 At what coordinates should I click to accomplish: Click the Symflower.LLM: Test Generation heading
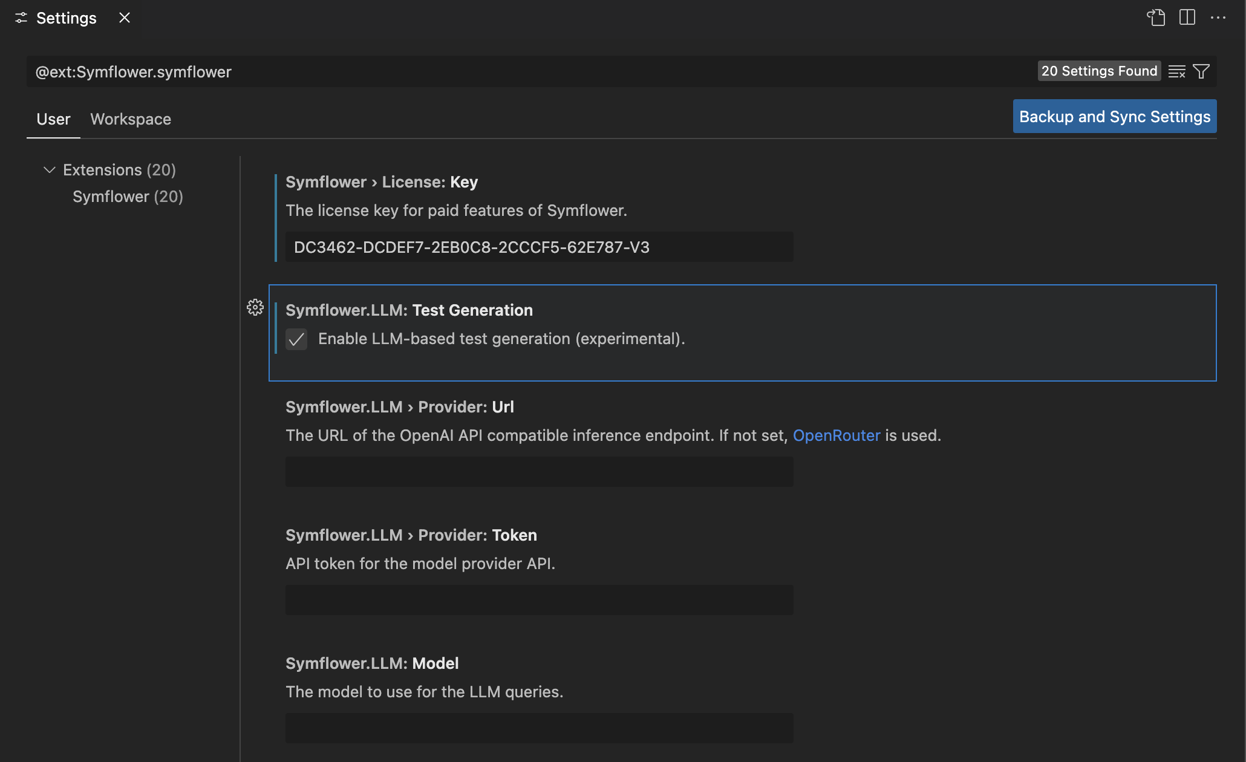click(409, 310)
